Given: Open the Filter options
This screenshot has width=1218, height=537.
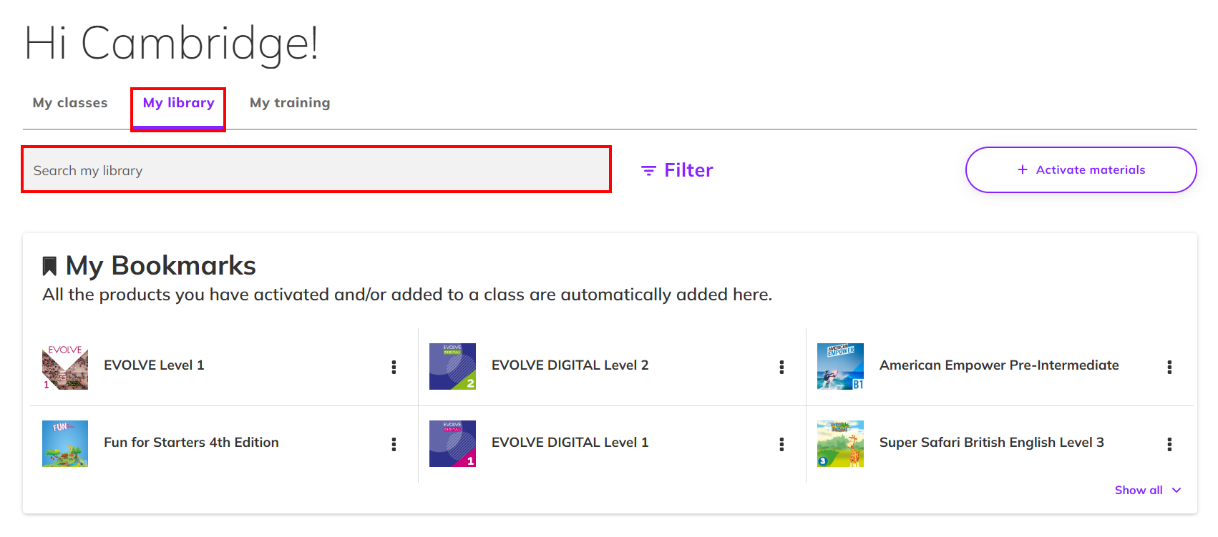Looking at the screenshot, I should [x=677, y=170].
